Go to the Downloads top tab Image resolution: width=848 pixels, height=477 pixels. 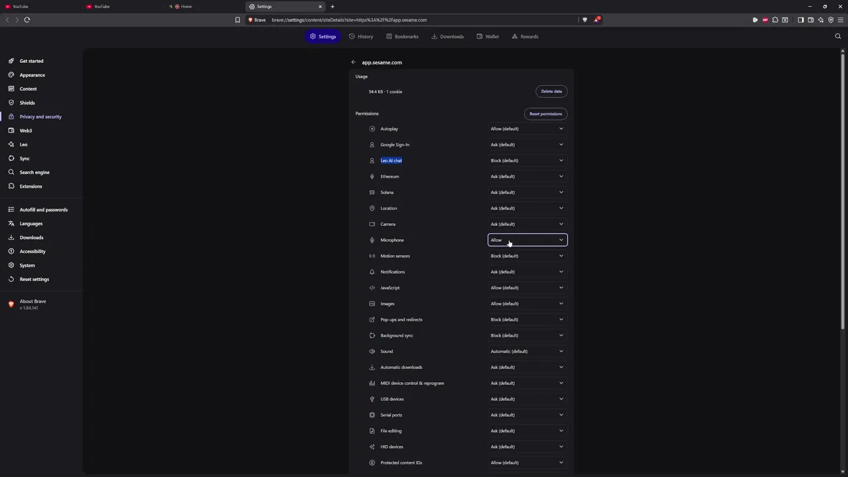coord(447,36)
